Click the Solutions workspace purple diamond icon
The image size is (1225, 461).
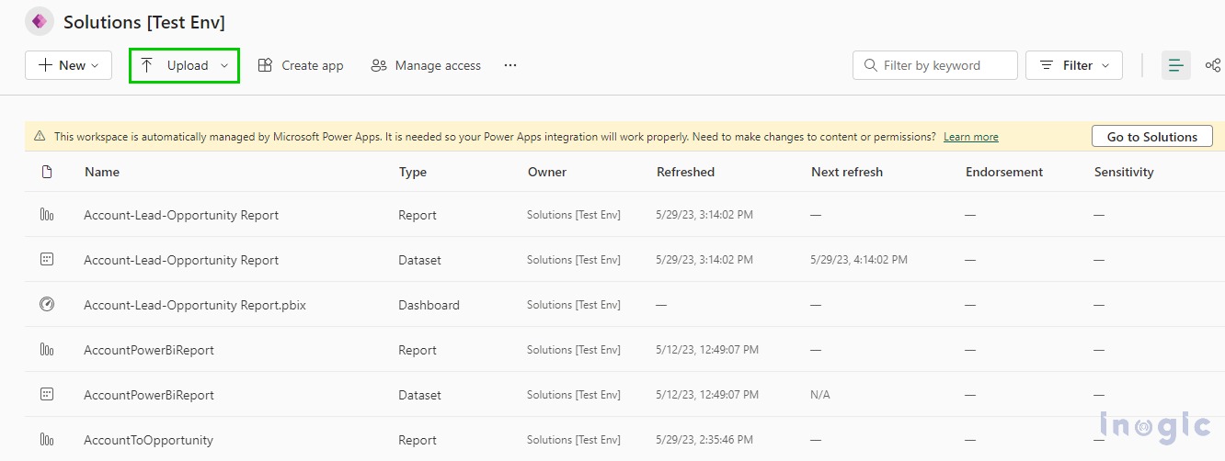point(40,21)
